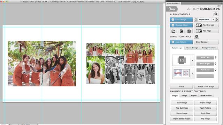
Task: Select the Export tab
Action: coord(194,96)
